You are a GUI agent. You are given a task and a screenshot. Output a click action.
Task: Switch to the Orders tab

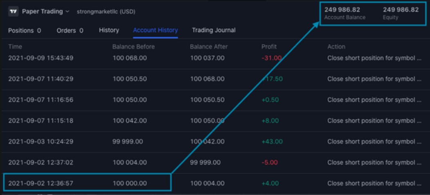click(x=70, y=30)
